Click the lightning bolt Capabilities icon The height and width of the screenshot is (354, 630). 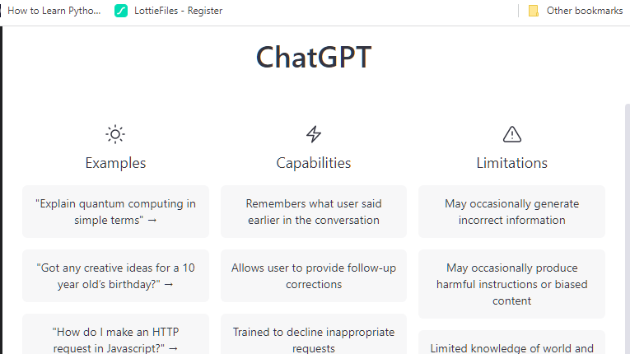(x=314, y=134)
